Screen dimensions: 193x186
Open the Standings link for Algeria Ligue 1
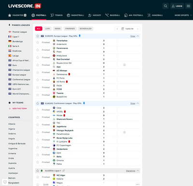pos(131,171)
